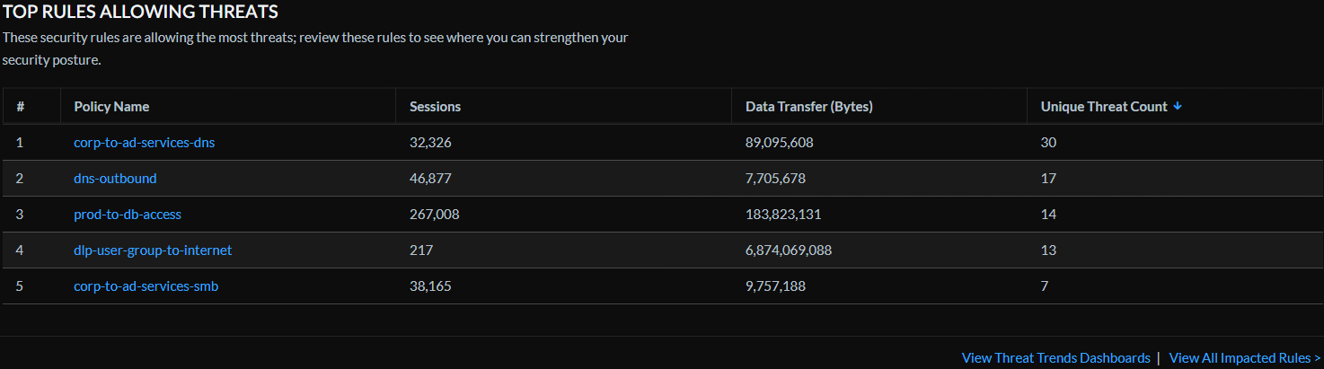This screenshot has width=1324, height=369.
Task: Sort by Sessions column header
Action: tap(435, 106)
